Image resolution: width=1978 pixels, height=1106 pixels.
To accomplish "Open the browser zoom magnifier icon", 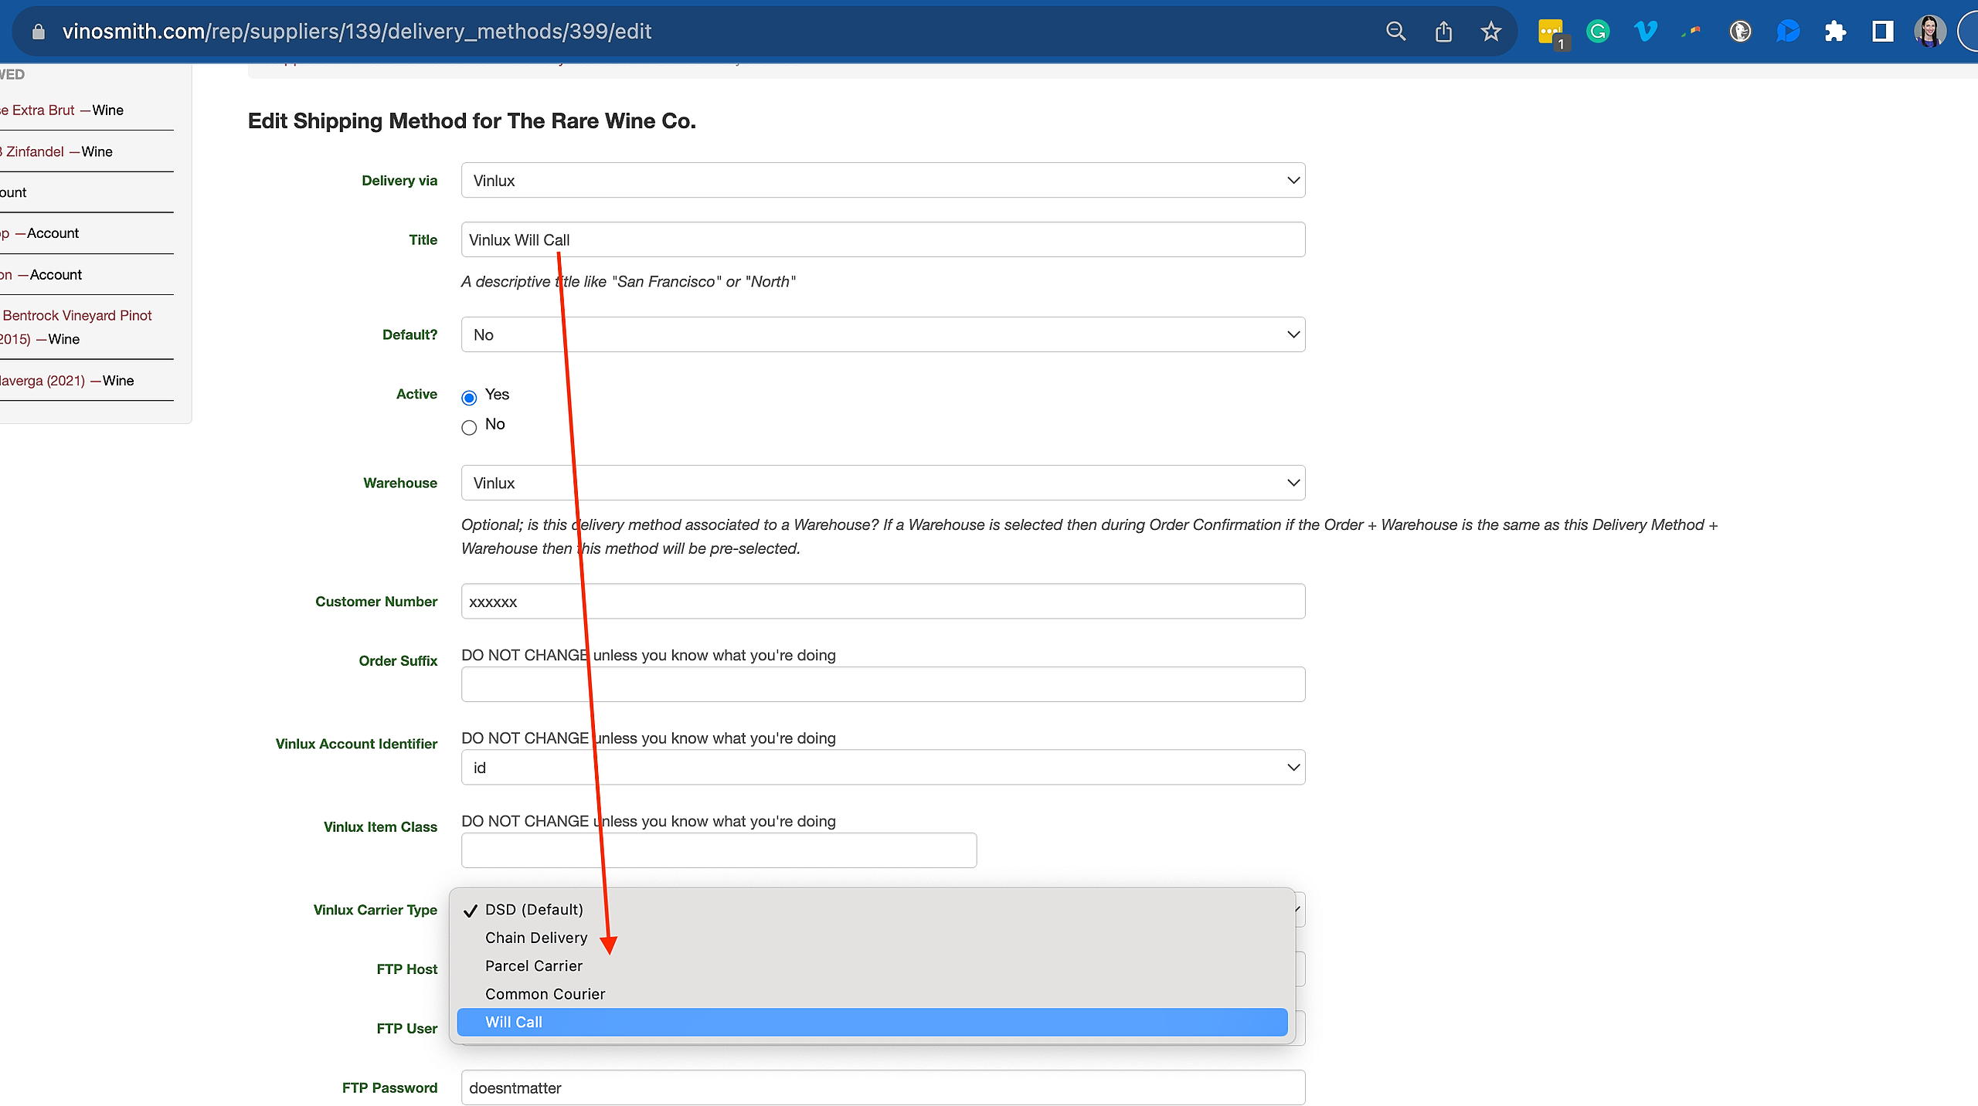I will pyautogui.click(x=1395, y=32).
